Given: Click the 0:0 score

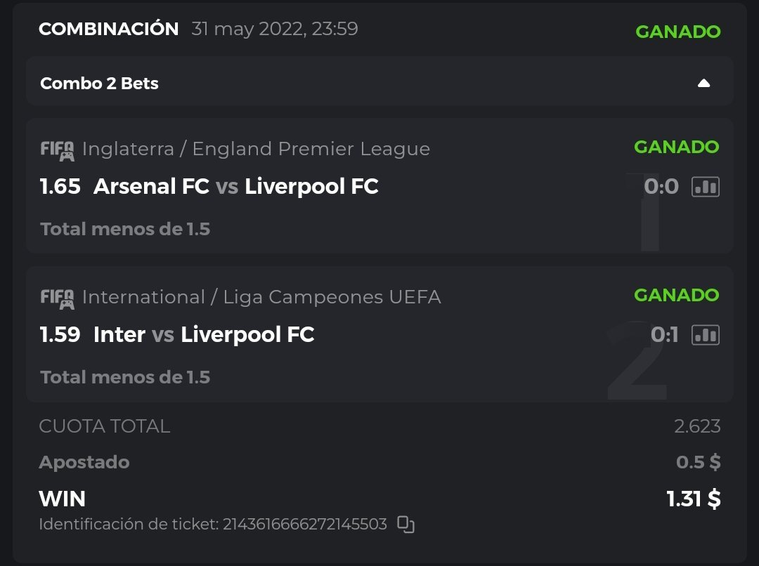Looking at the screenshot, I should pos(661,187).
